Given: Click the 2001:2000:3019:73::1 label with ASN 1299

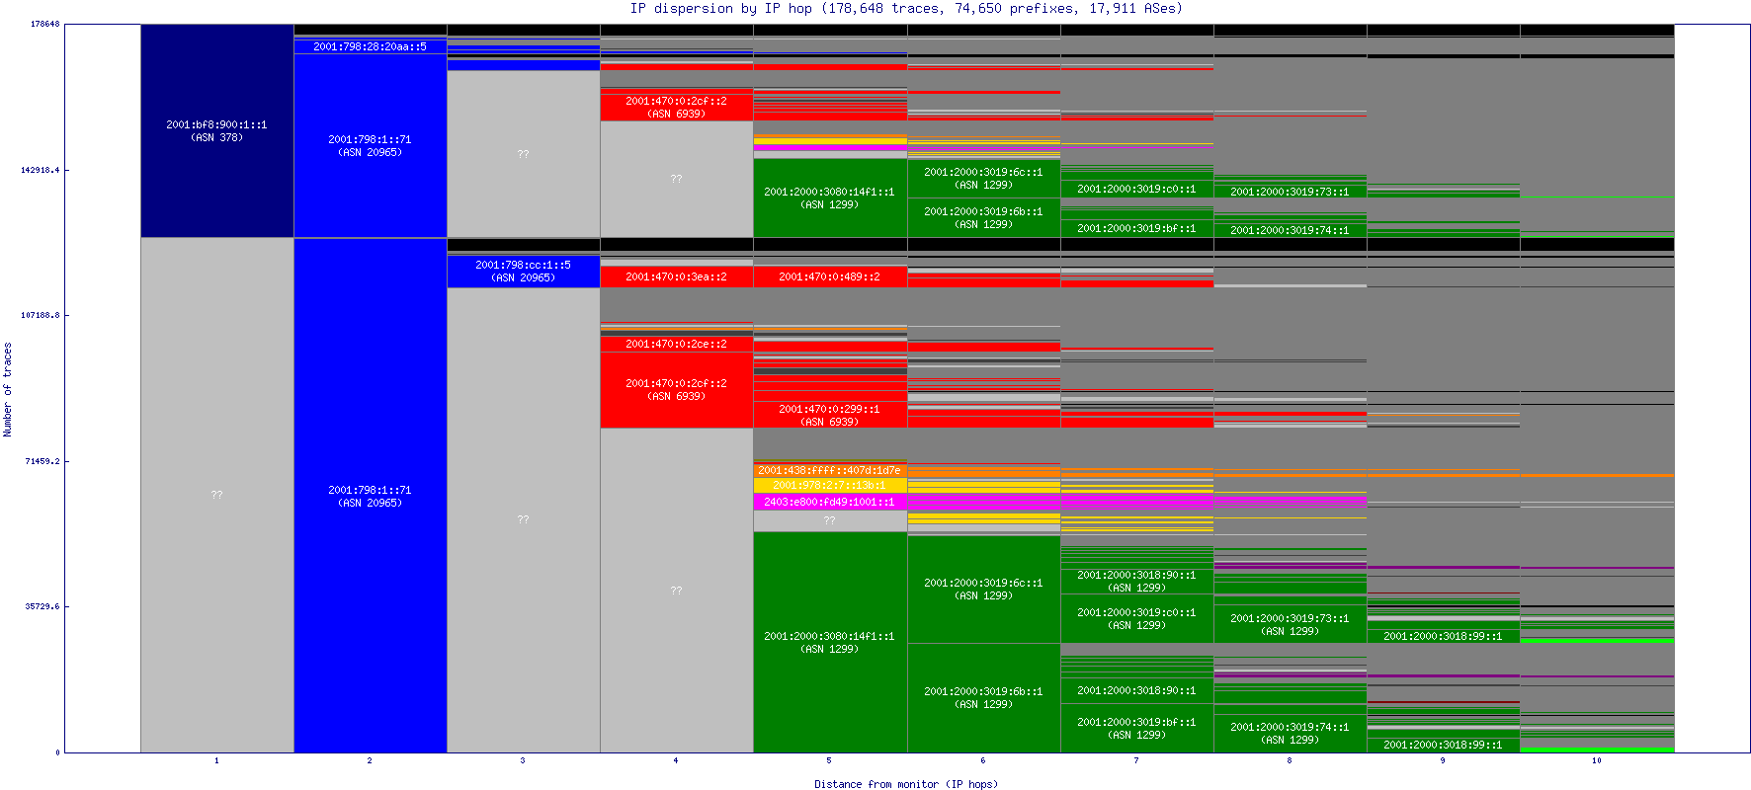Looking at the screenshot, I should click(1290, 624).
